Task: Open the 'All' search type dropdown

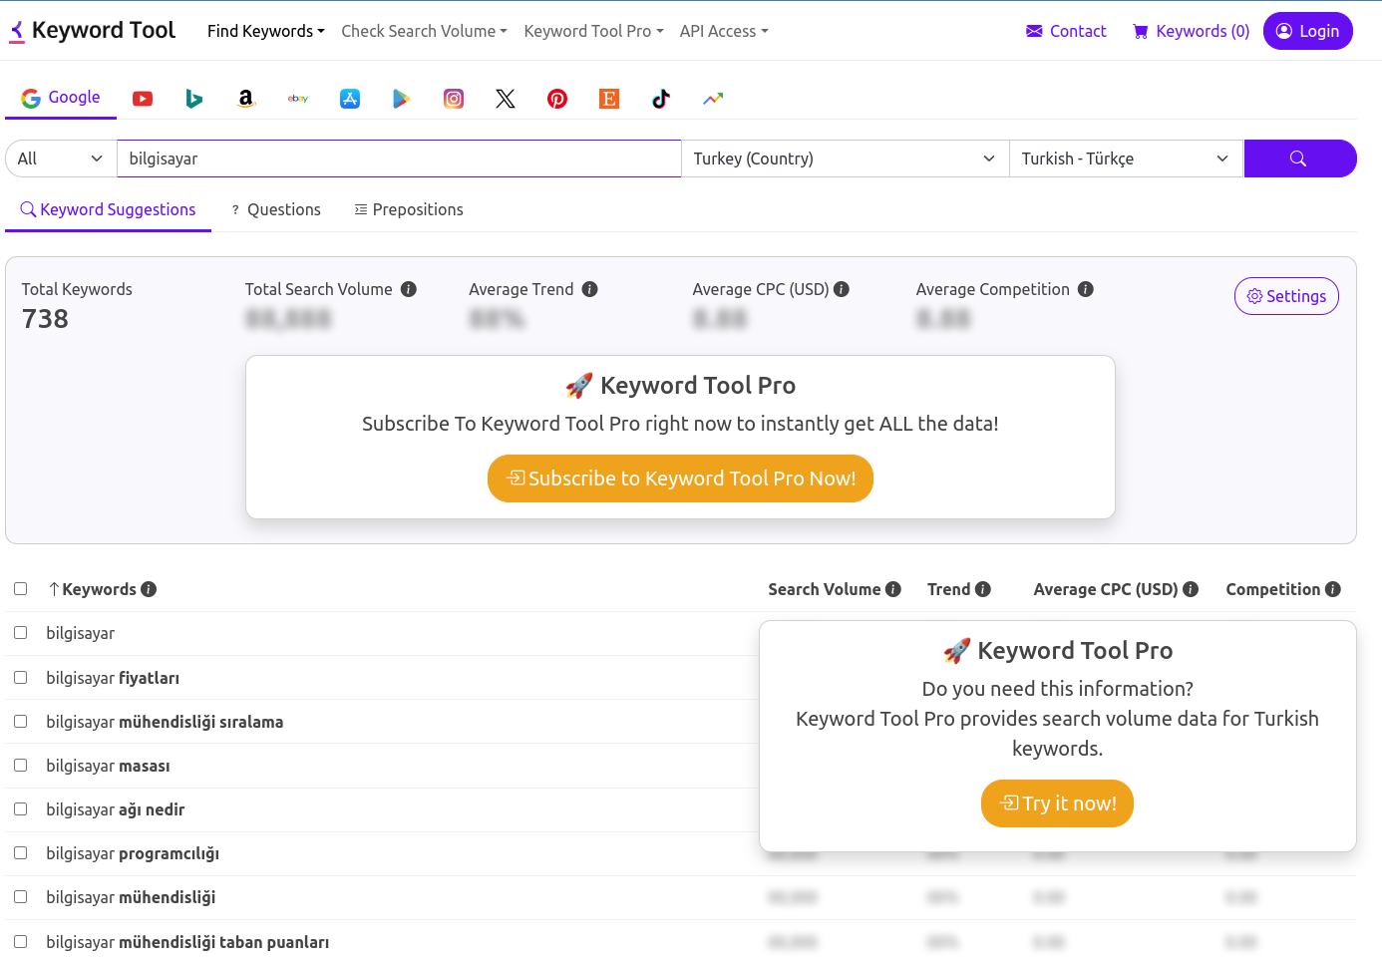Action: point(61,159)
